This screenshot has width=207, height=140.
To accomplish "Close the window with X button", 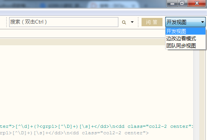I will (x=197, y=3).
